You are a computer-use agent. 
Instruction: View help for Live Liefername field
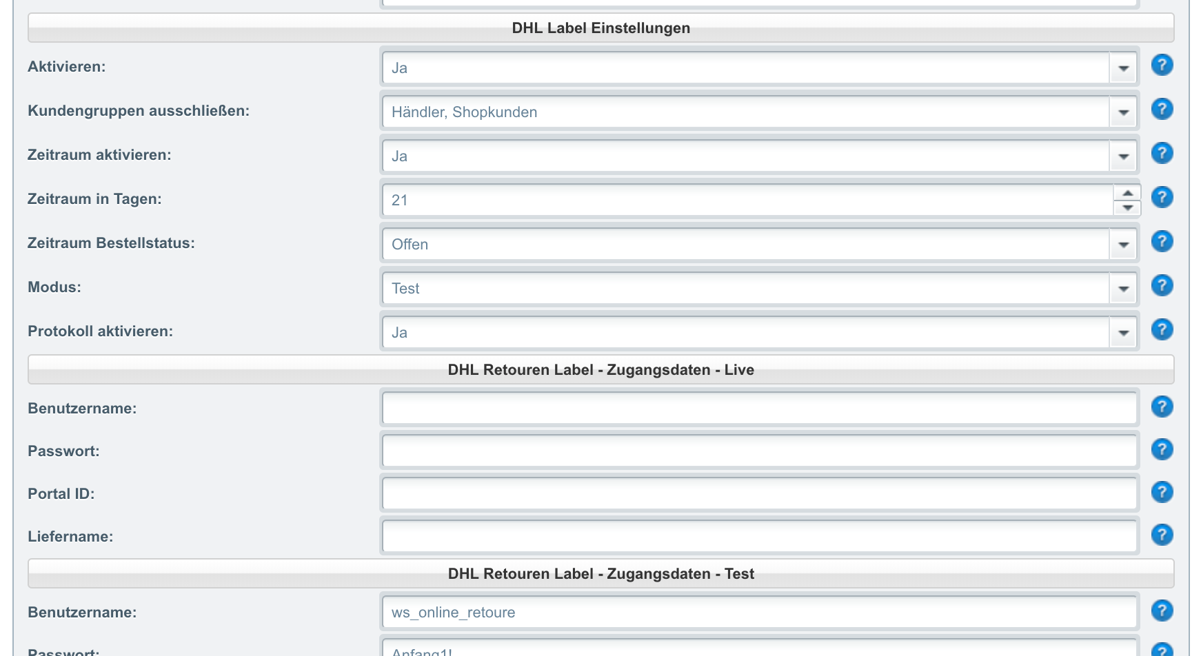click(x=1162, y=535)
